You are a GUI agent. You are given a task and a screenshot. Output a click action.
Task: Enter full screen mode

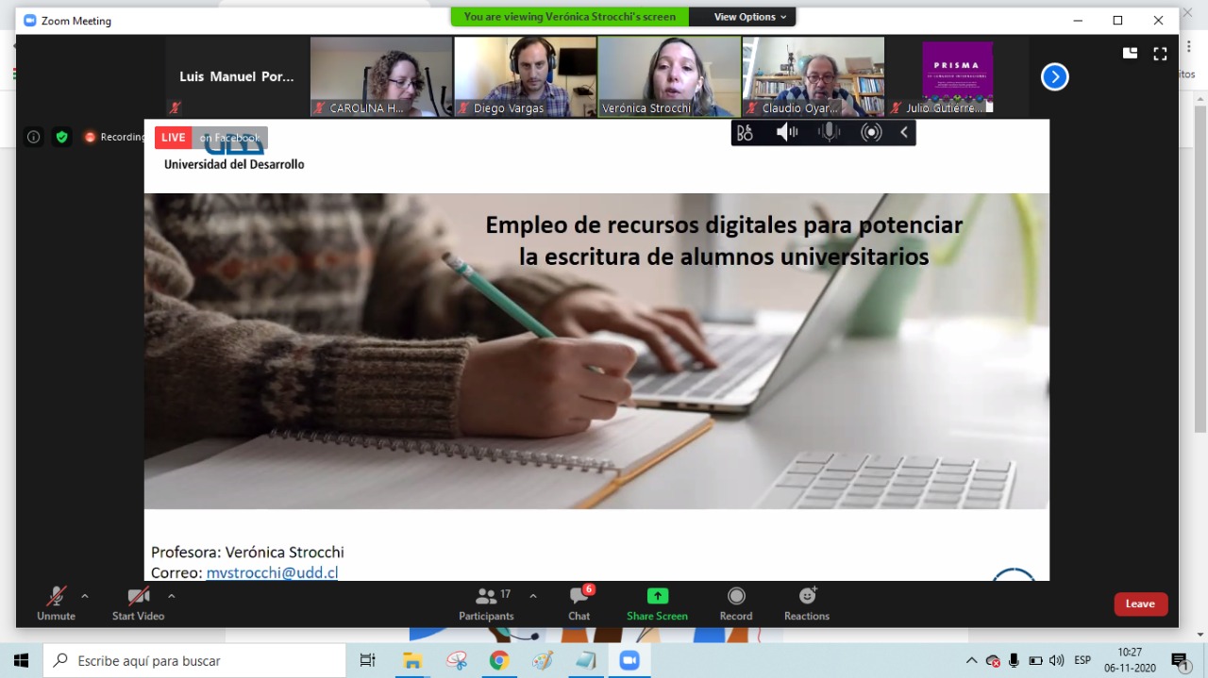(1160, 54)
